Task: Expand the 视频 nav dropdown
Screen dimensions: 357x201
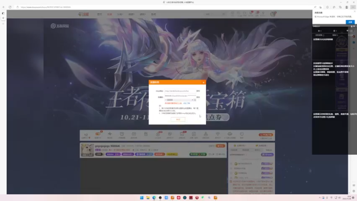Action: tap(131, 14)
